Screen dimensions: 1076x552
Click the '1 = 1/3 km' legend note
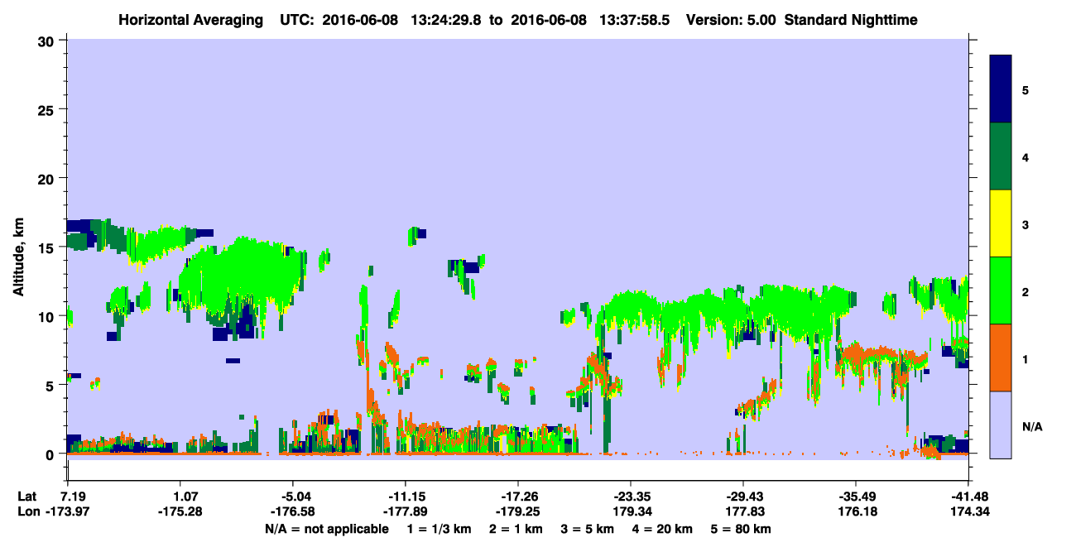[x=438, y=528]
